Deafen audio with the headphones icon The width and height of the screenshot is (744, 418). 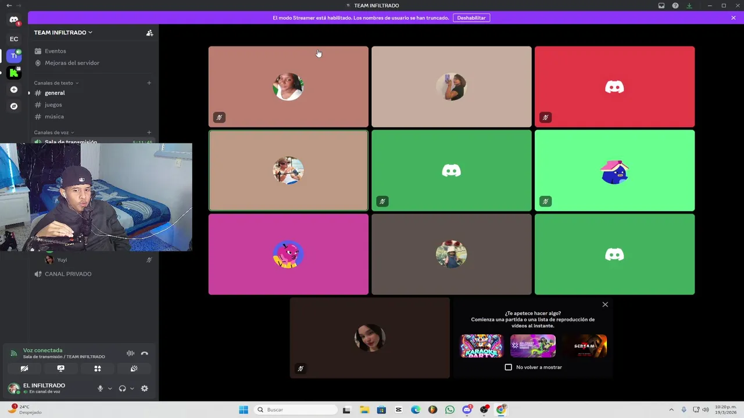click(122, 388)
